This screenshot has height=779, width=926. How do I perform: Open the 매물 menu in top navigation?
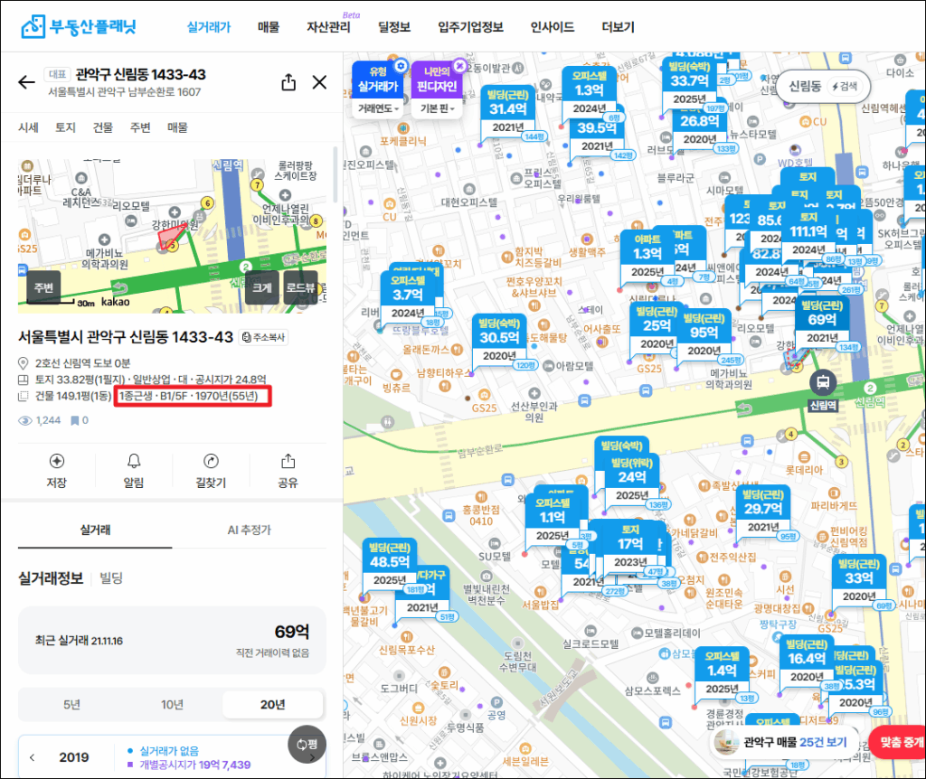point(269,27)
